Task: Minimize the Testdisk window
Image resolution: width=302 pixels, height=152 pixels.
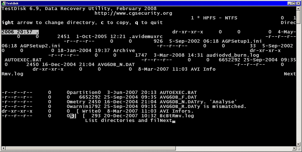Action: (290, 3)
